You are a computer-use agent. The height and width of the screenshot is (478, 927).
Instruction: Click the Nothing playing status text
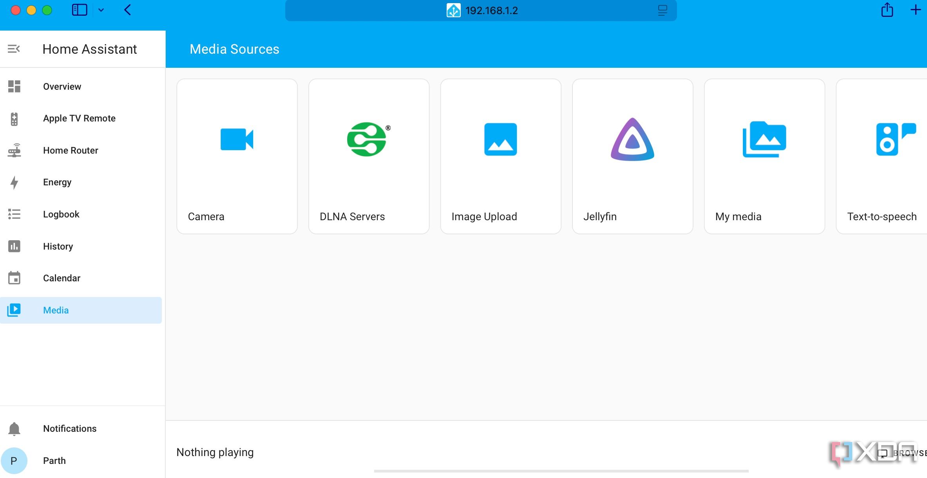click(x=215, y=453)
